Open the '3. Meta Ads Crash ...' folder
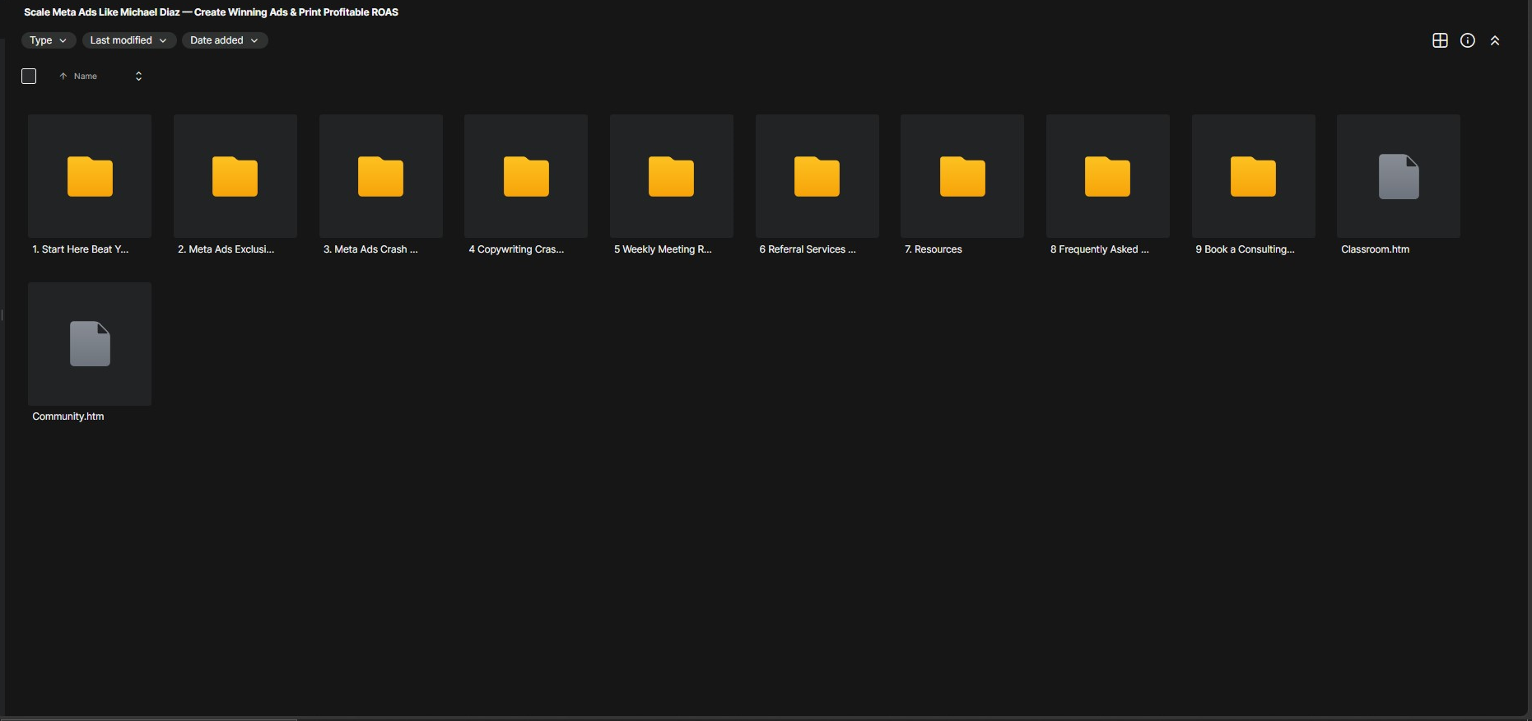Image resolution: width=1532 pixels, height=721 pixels. pos(381,176)
